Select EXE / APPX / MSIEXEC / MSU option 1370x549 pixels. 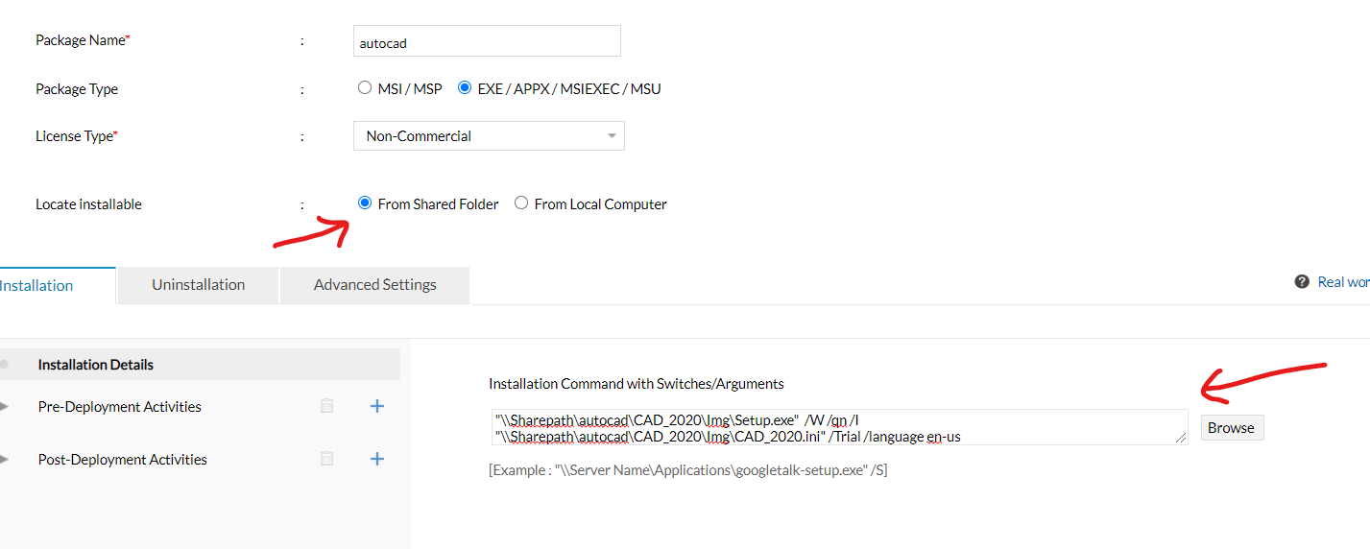click(x=465, y=88)
